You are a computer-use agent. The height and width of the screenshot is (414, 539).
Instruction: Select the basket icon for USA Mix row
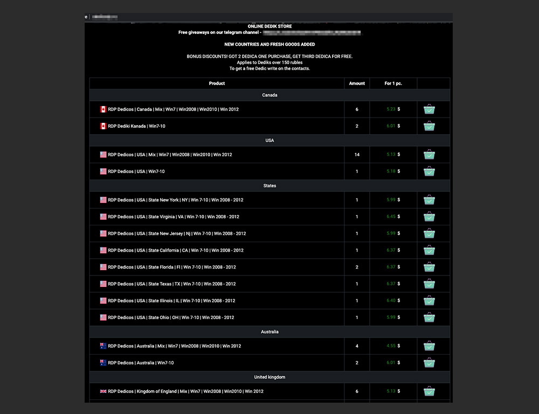click(429, 155)
